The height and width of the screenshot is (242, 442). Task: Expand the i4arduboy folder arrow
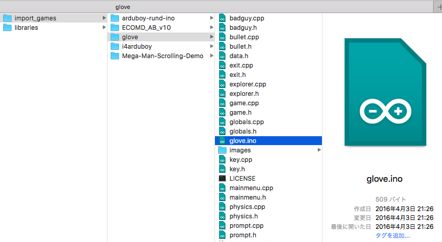coord(211,46)
